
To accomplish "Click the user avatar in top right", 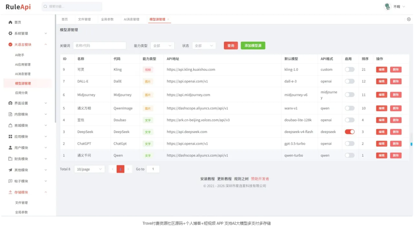I will tap(387, 6).
